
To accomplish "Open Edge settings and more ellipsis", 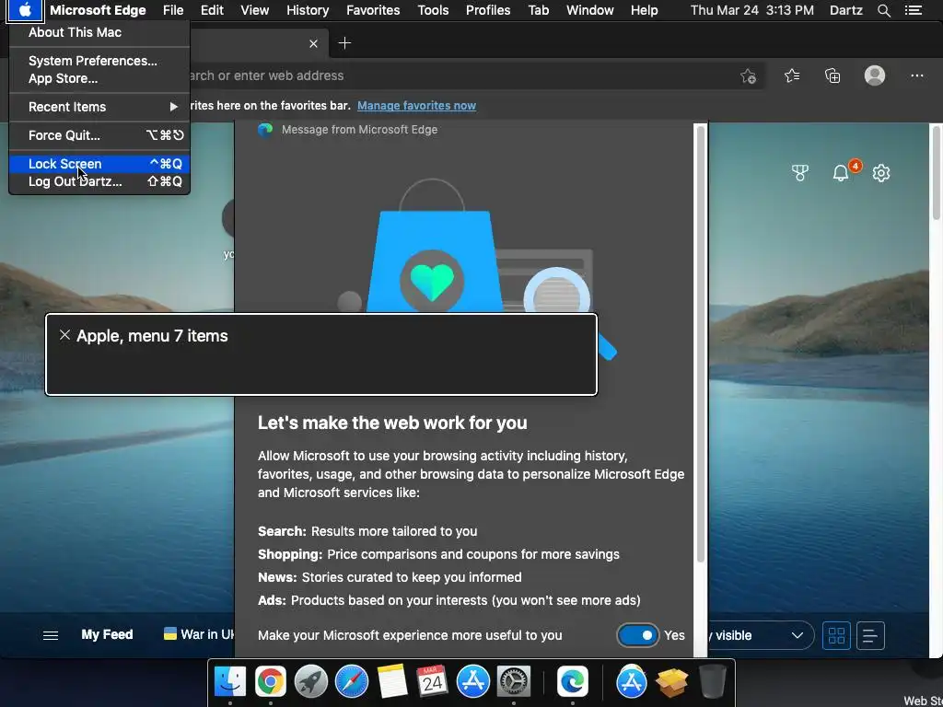I will [916, 75].
